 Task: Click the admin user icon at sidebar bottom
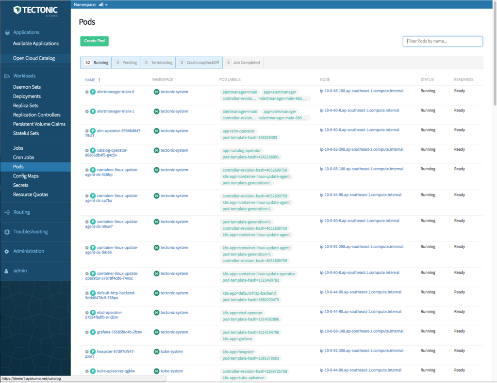click(x=6, y=270)
